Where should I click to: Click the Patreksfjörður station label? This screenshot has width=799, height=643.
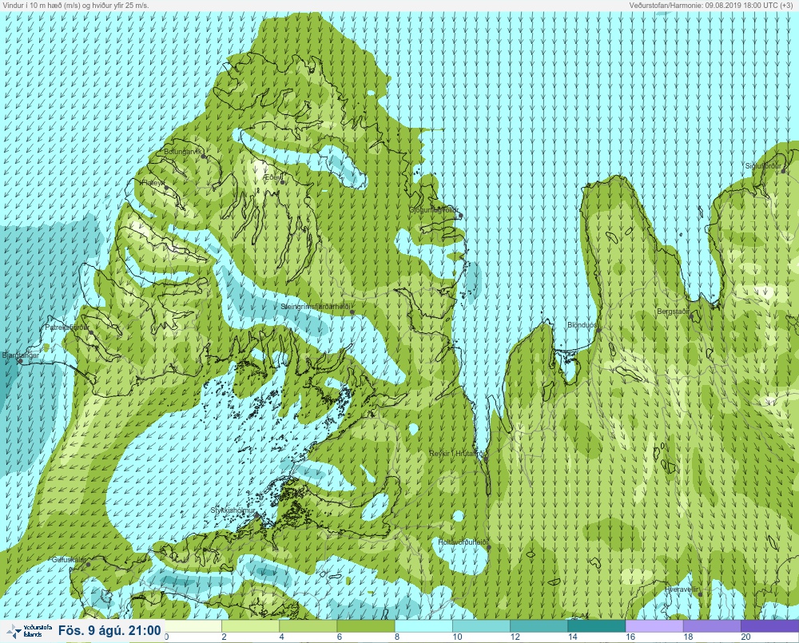(67, 327)
